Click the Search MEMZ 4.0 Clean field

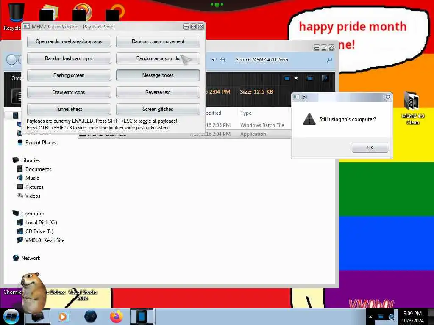click(280, 60)
